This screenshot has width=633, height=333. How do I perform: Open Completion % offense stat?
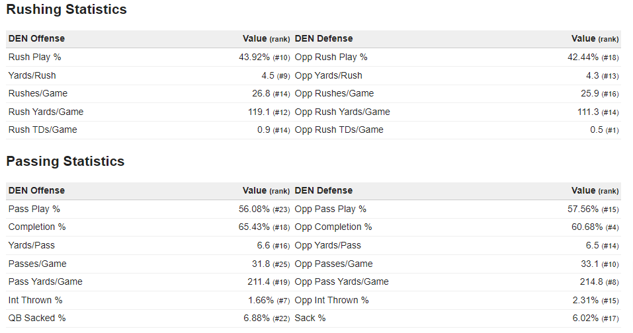(37, 227)
